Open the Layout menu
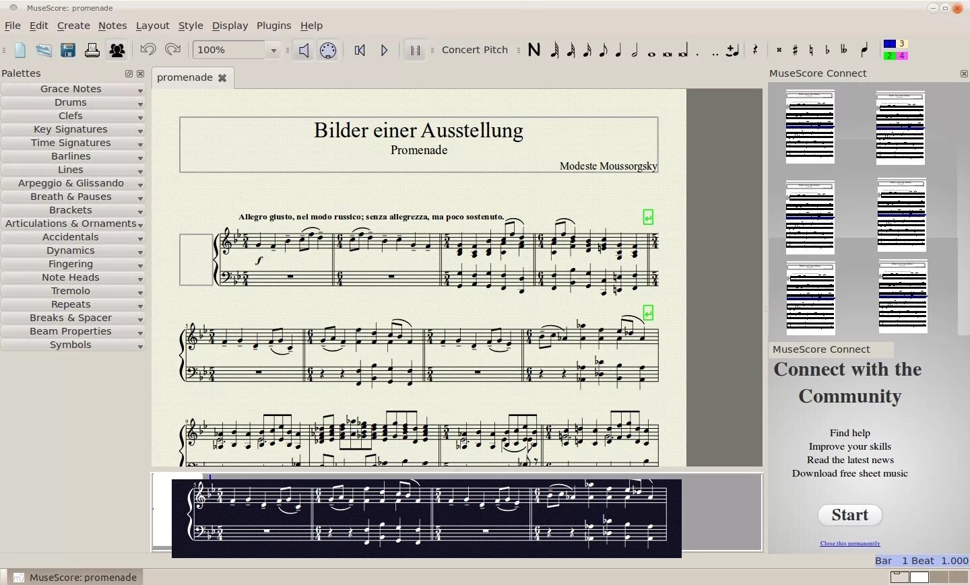 [153, 26]
